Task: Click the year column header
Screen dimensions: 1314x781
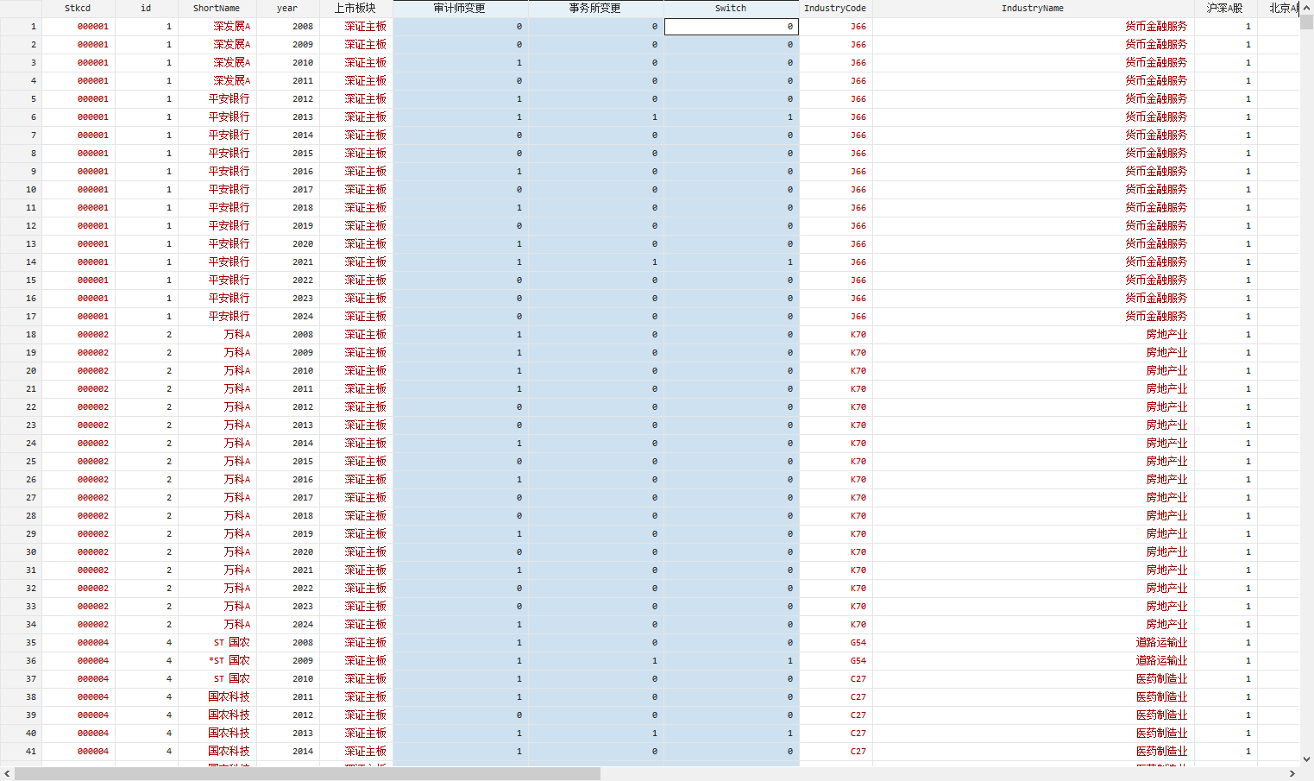Action: pyautogui.click(x=287, y=8)
